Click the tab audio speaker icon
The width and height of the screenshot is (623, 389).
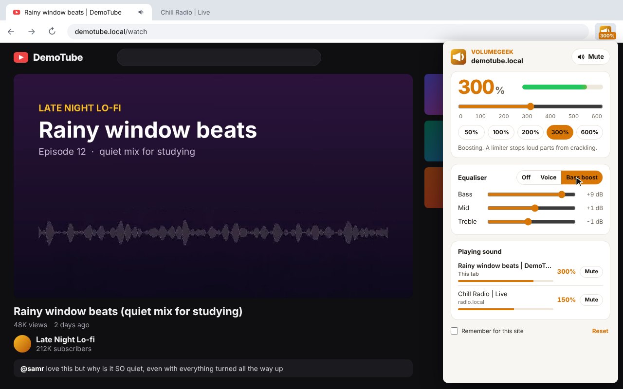click(141, 12)
